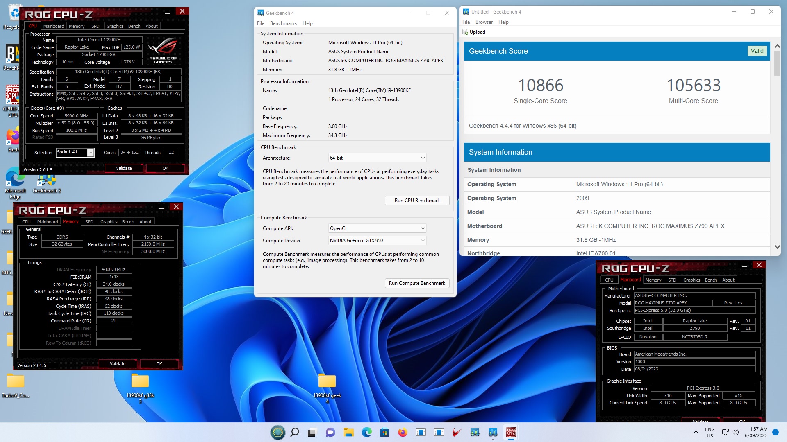This screenshot has width=787, height=442.
Task: Click the Single-Core Score 10866
Action: (541, 86)
